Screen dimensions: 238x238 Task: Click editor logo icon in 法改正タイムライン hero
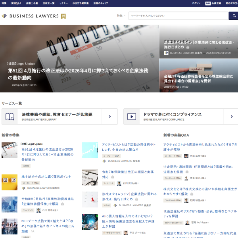[x=166, y=53]
